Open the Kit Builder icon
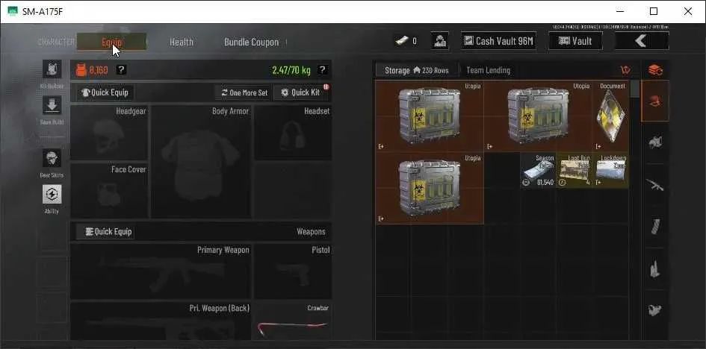The height and width of the screenshot is (349, 706). (52, 69)
